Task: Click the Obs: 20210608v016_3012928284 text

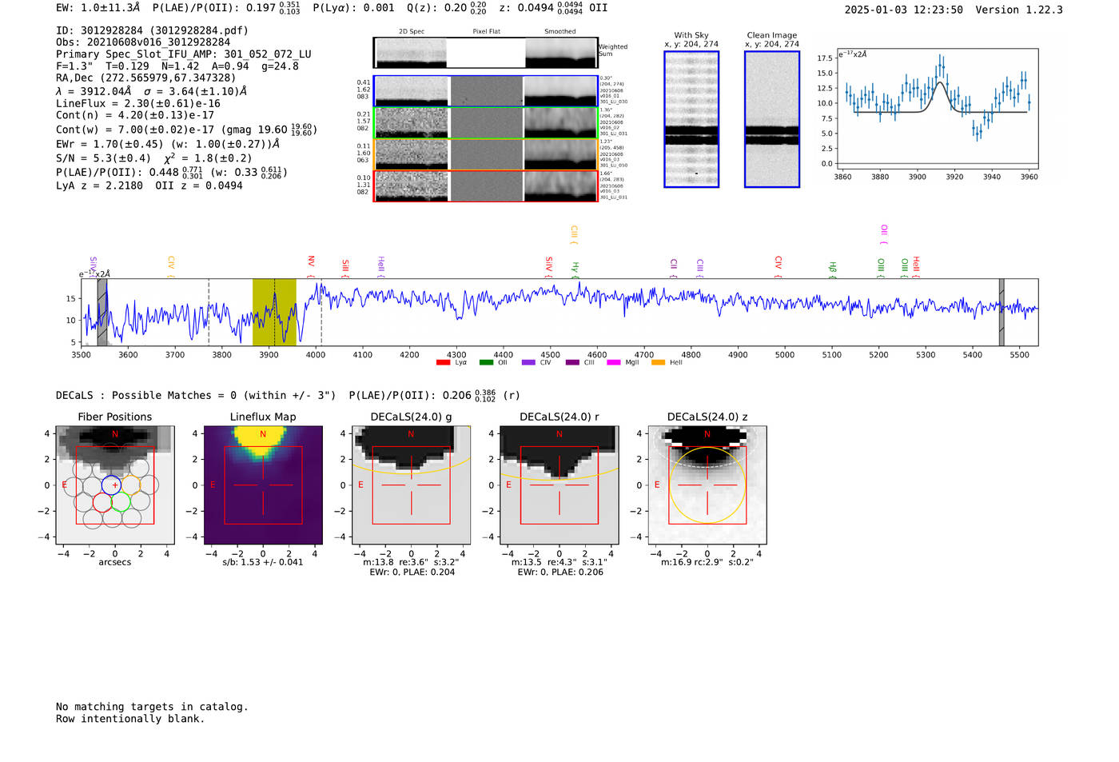Action: click(x=143, y=42)
